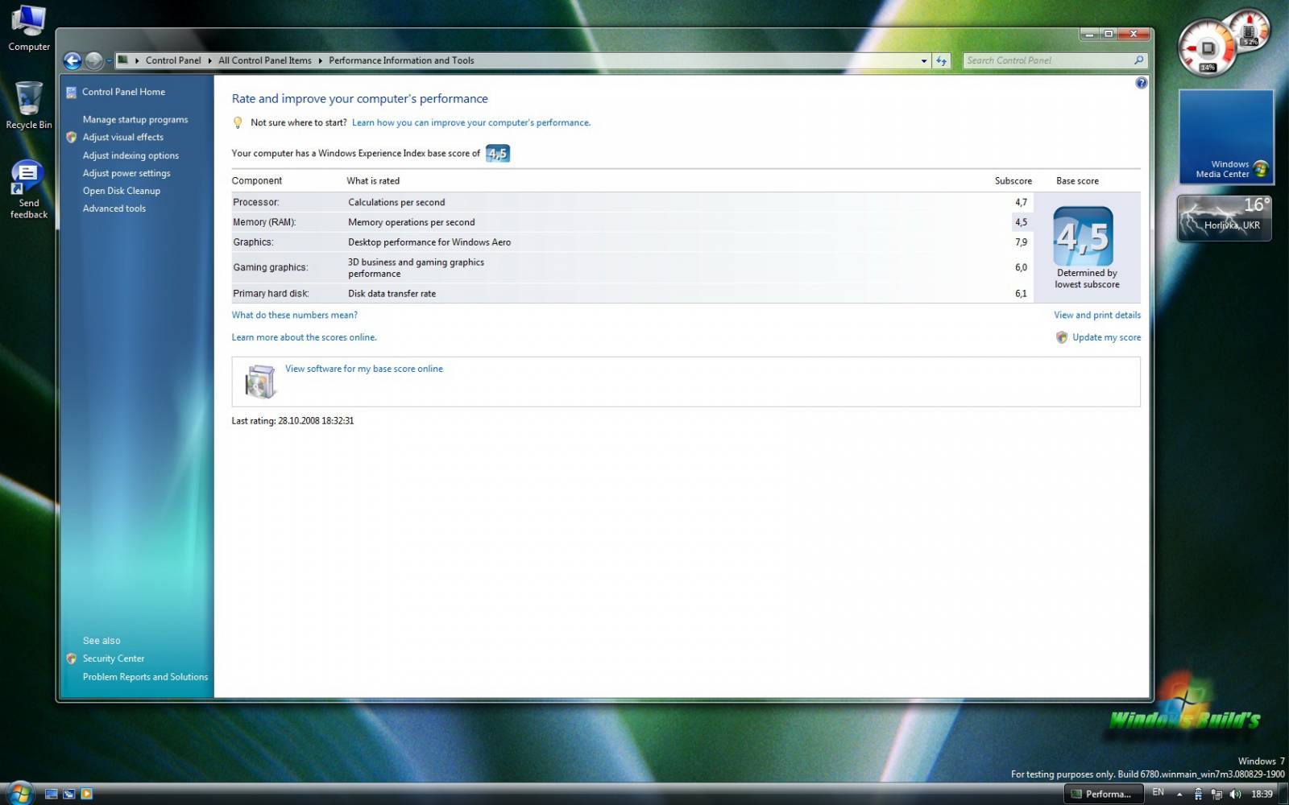Click shield icon beside Update my score
This screenshot has height=805, width=1289.
(x=1062, y=337)
